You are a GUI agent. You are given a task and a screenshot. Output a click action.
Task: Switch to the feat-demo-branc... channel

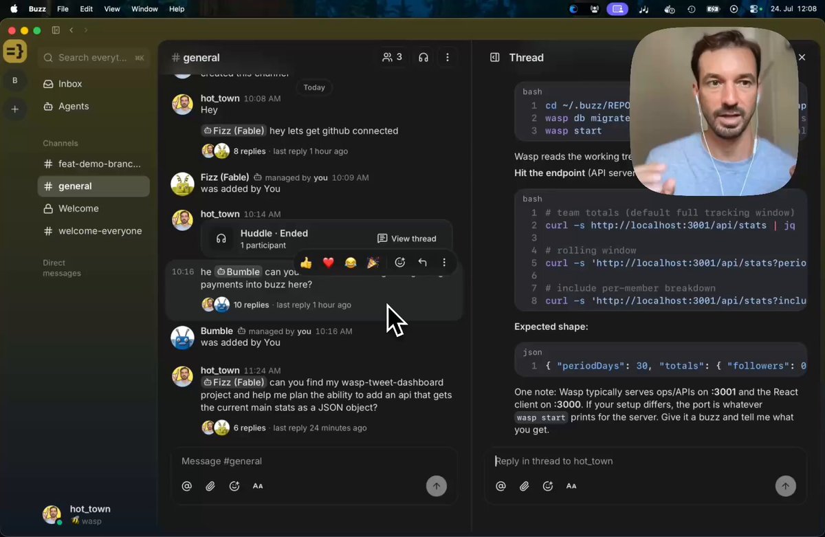(x=93, y=164)
